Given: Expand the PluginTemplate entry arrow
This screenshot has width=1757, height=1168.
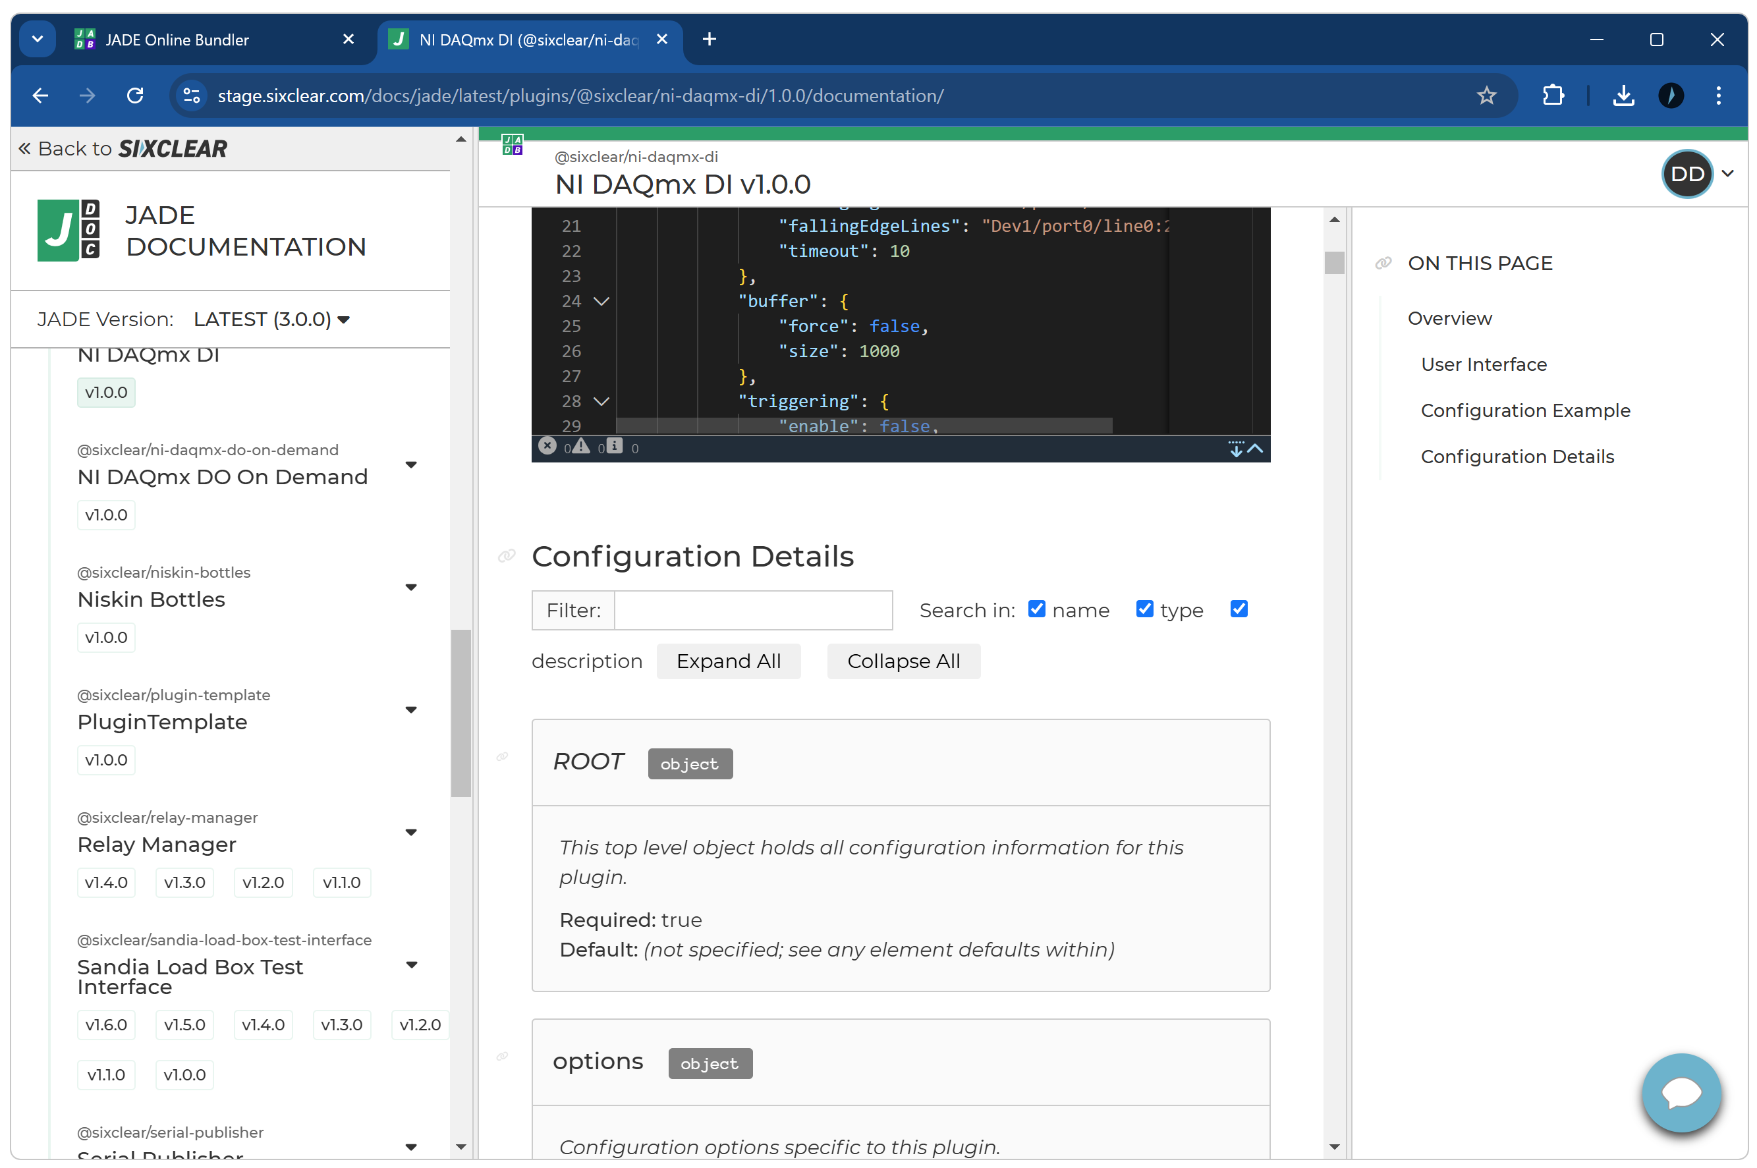Looking at the screenshot, I should (410, 709).
